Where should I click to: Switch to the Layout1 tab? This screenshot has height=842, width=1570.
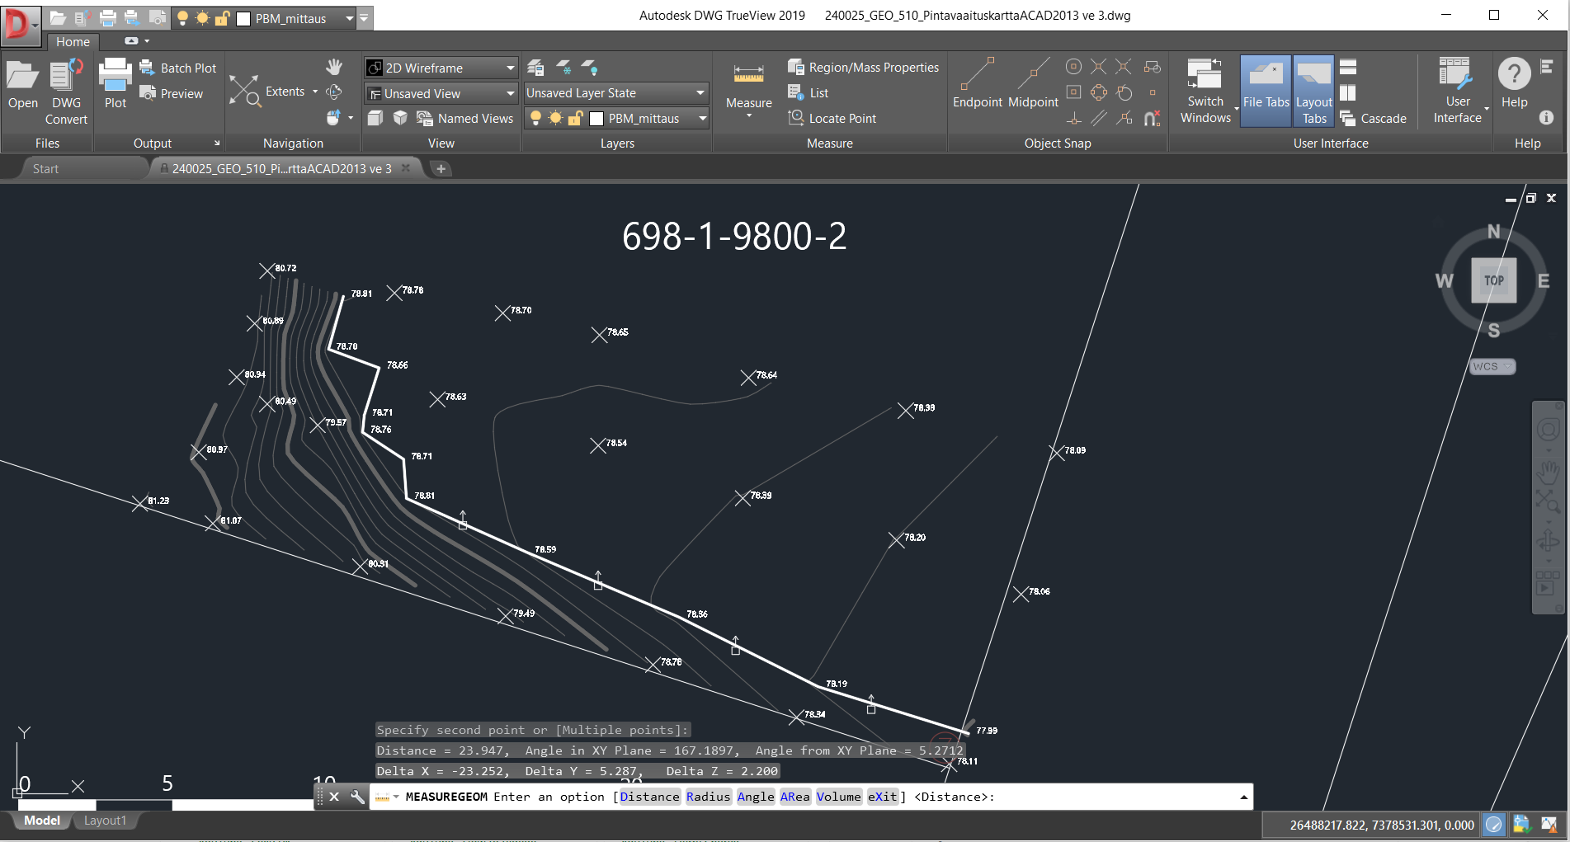pyautogui.click(x=105, y=821)
